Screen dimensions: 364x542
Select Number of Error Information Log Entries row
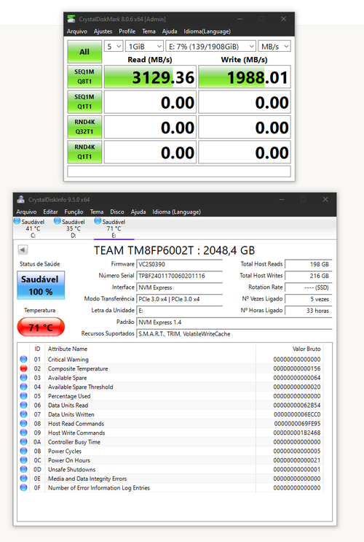click(170, 488)
